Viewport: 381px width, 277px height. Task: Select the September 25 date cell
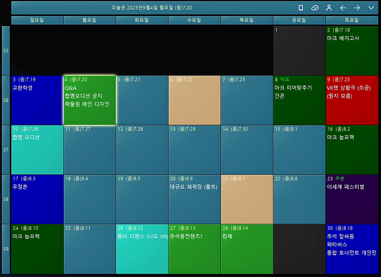[90, 249]
